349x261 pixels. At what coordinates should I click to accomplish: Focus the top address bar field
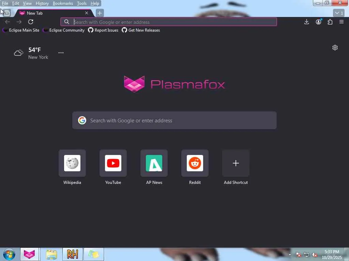[169, 22]
